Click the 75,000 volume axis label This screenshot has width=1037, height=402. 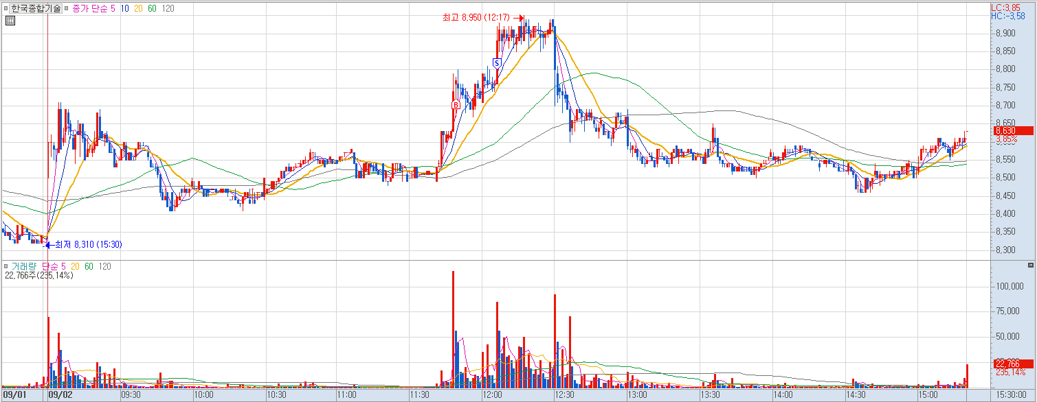1009,311
